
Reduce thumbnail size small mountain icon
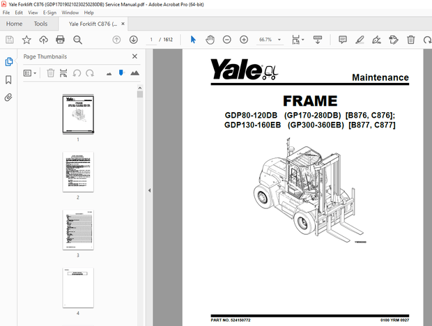point(109,74)
